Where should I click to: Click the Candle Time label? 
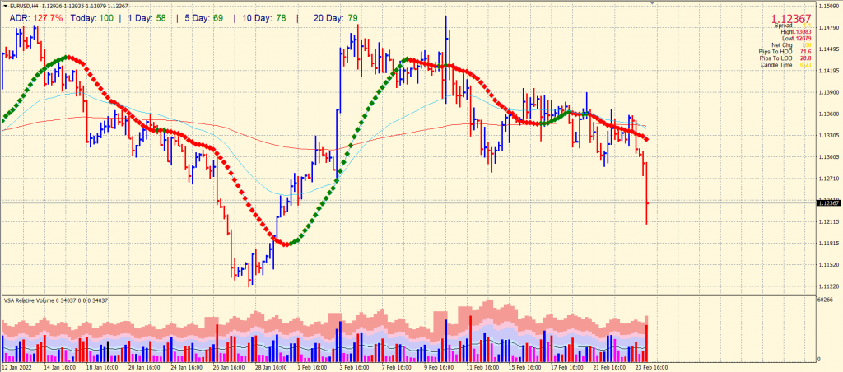(776, 64)
